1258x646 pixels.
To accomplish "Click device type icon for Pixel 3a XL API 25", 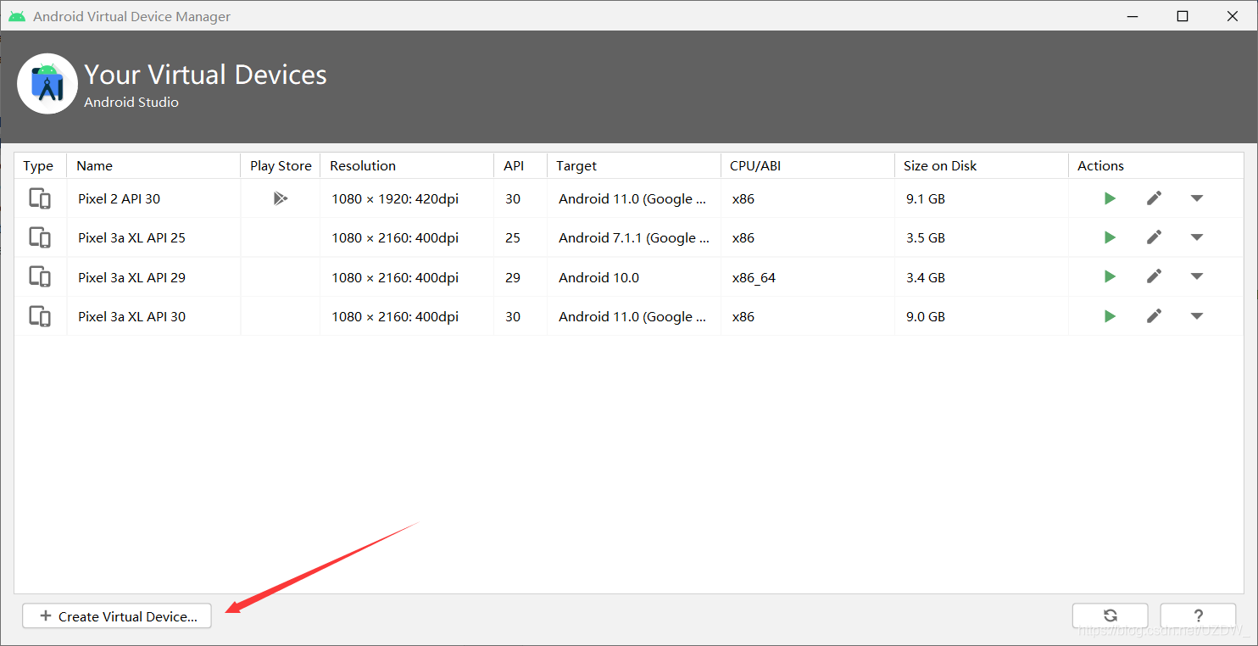I will tap(40, 237).
